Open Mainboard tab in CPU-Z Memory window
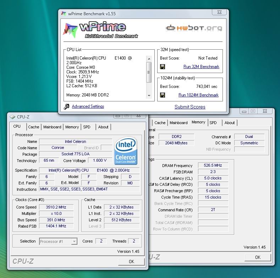 [179, 123]
